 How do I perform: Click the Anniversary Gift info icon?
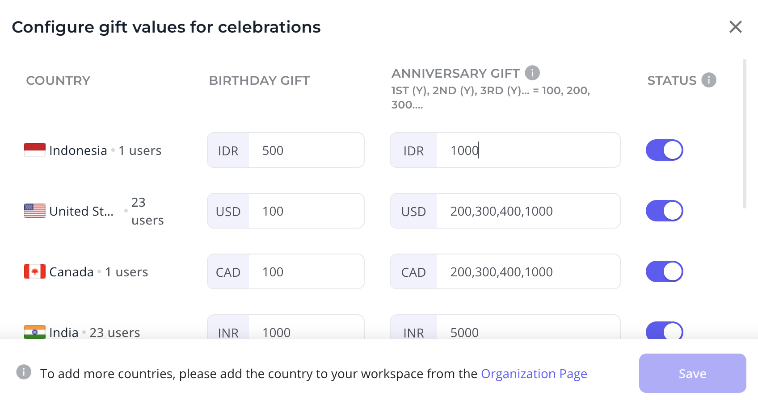tap(532, 72)
